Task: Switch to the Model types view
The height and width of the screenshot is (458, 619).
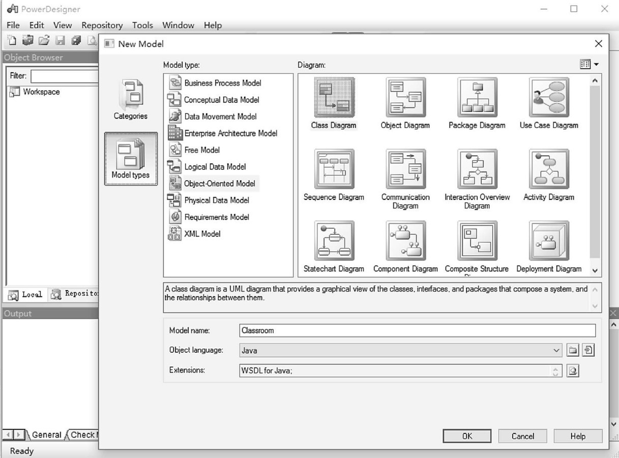Action: 131,159
